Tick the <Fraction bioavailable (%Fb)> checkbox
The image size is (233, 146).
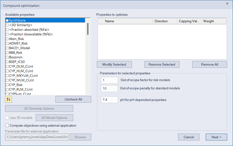pyautogui.click(x=7, y=34)
